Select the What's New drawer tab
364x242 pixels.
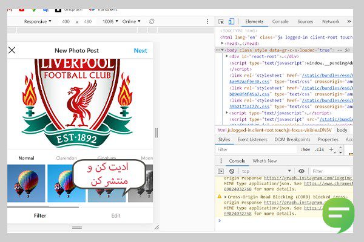point(265,161)
